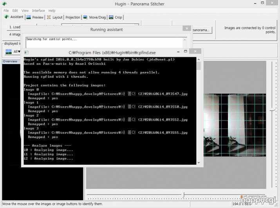Viewport: 280px width, 208px height.
Task: Switch to the Crop tab
Action: [116, 17]
